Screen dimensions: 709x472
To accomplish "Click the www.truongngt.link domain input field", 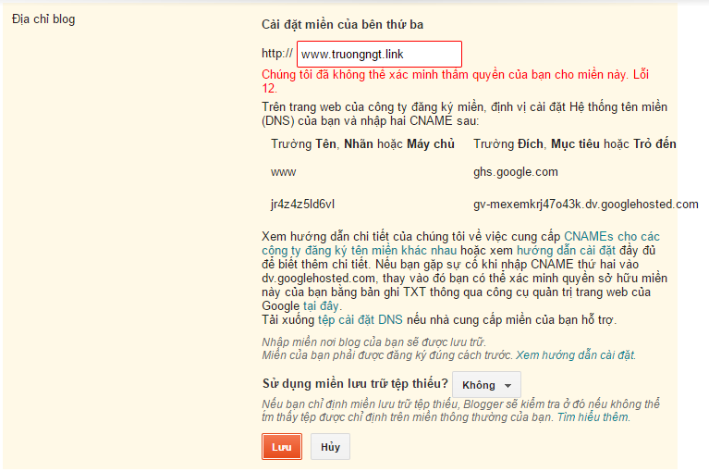I will click(379, 54).
